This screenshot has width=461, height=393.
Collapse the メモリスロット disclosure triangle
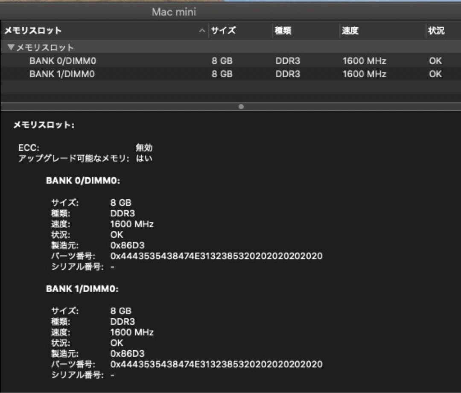coord(12,47)
